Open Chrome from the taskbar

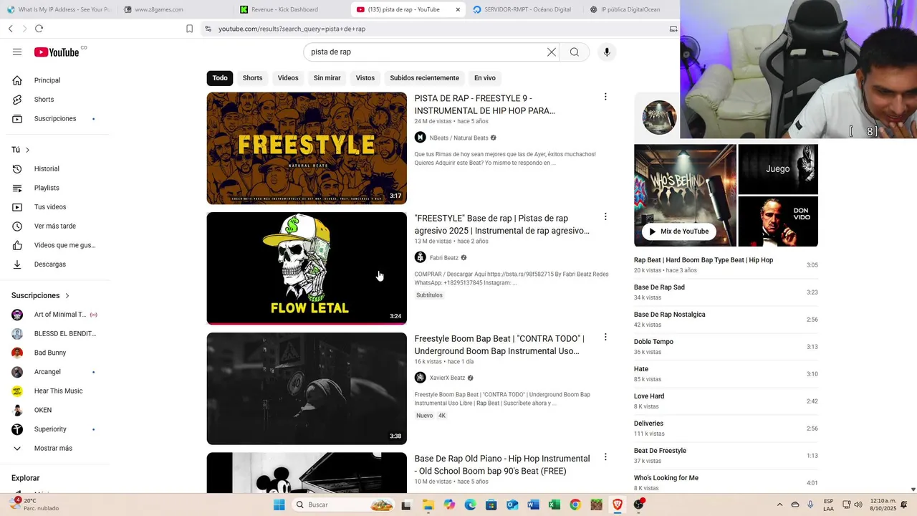pos(575,505)
